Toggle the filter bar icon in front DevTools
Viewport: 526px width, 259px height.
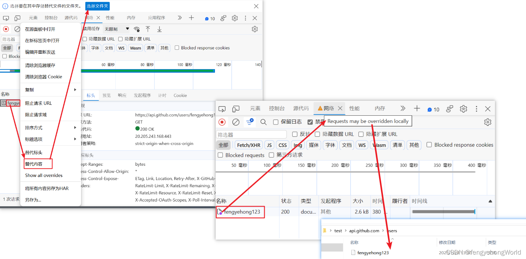click(250, 122)
